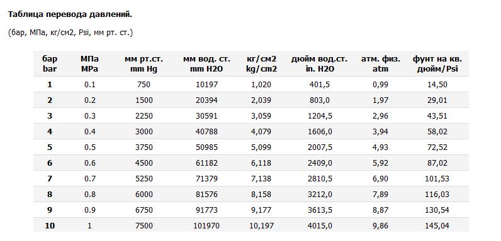Select the cell with value 10197

(206, 85)
